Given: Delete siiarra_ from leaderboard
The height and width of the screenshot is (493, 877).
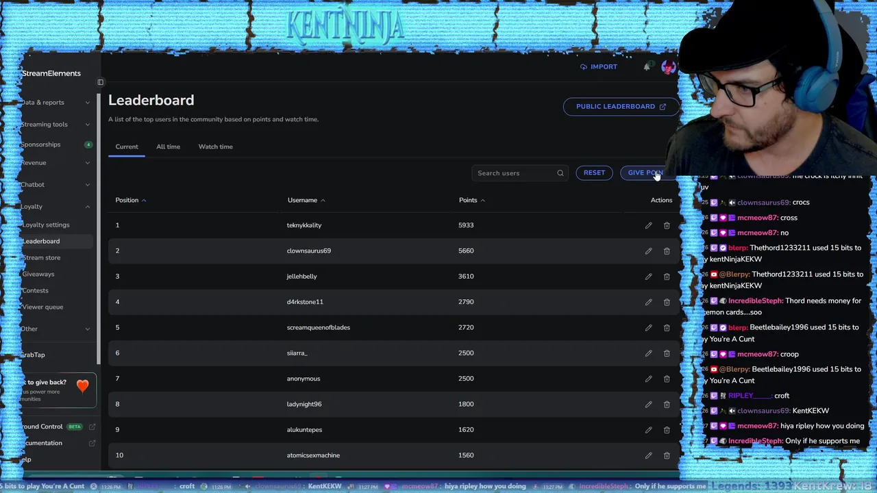Looking at the screenshot, I should click(x=667, y=353).
